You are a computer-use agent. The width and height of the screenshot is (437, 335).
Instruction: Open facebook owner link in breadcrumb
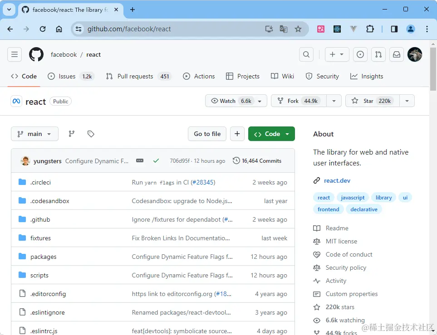tap(64, 54)
